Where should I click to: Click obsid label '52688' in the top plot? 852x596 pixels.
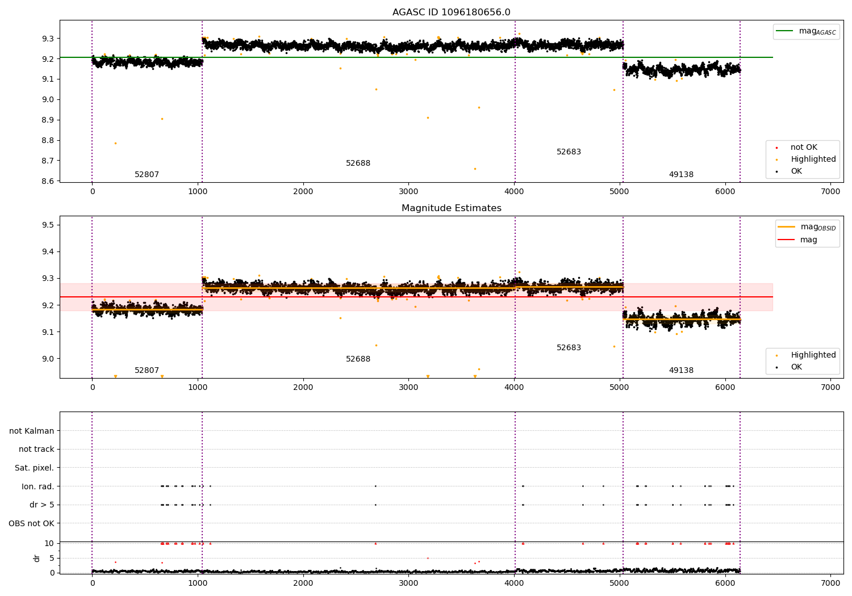(358, 163)
